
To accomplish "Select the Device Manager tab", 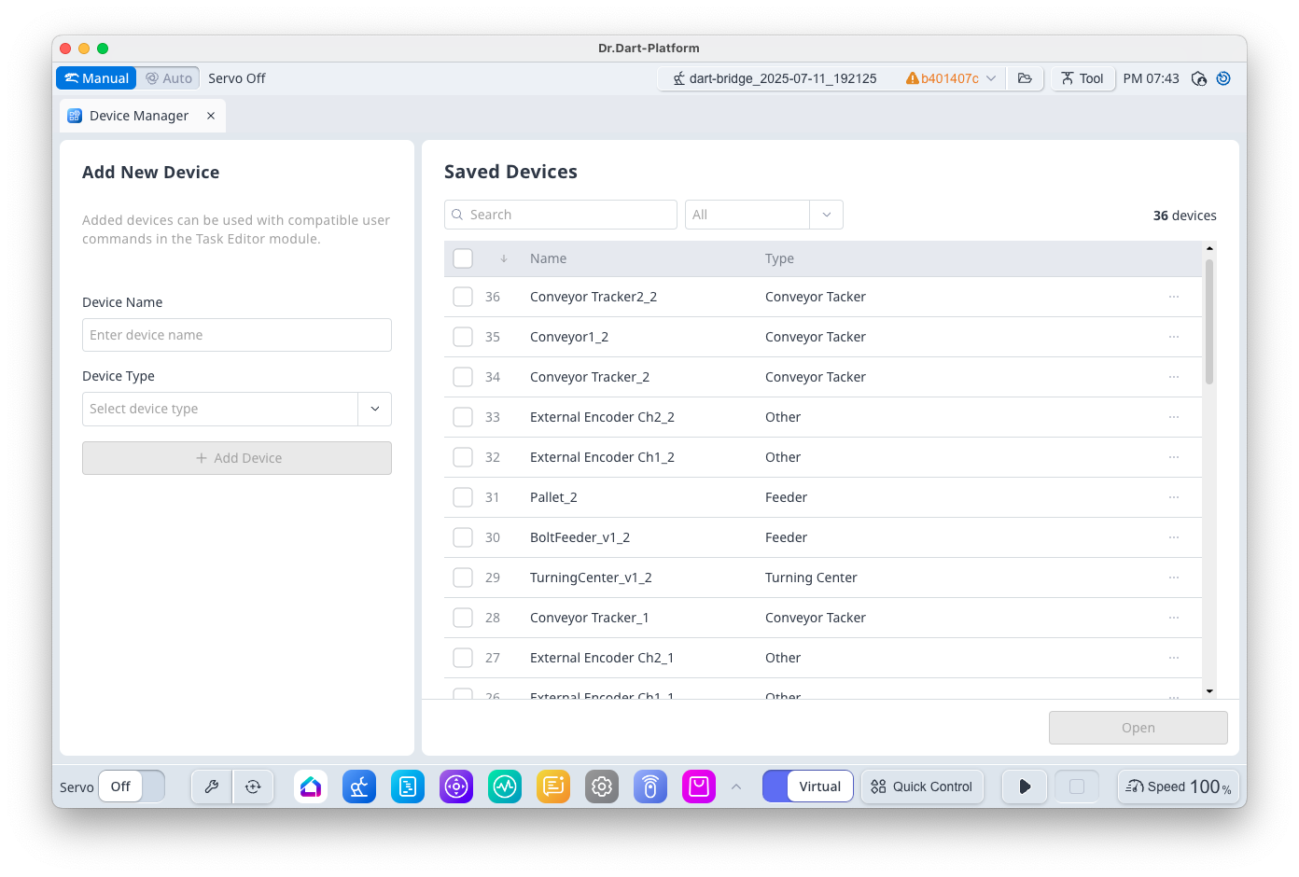I will 138,116.
